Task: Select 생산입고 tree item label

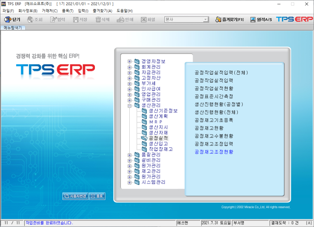Action: 158,144
